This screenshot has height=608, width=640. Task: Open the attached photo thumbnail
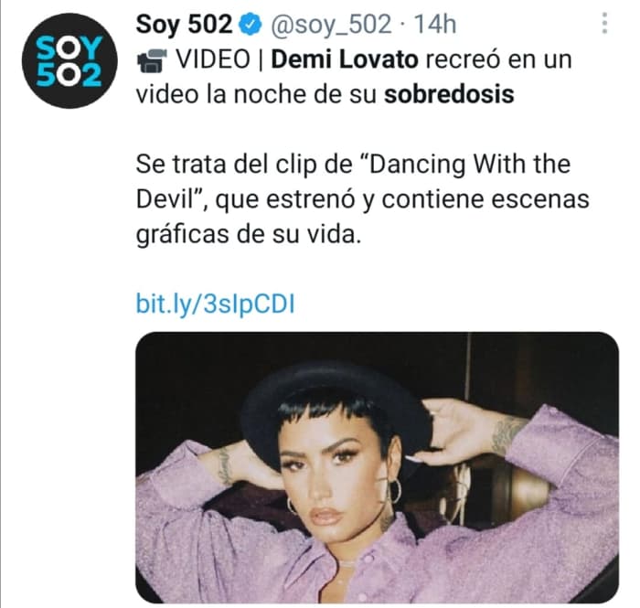pyautogui.click(x=377, y=467)
